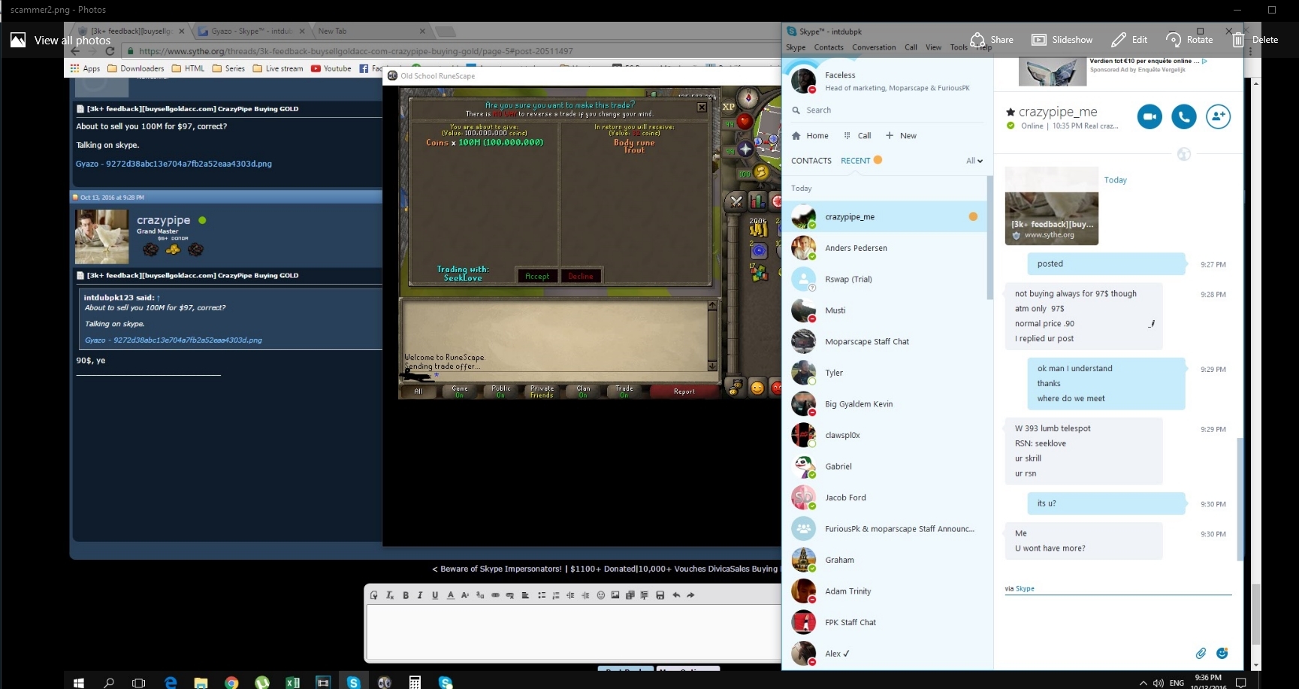Click the Skype Search contacts field
Viewport: 1299px width, 689px height.
[887, 110]
